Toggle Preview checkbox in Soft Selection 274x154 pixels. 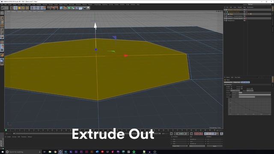242,86
